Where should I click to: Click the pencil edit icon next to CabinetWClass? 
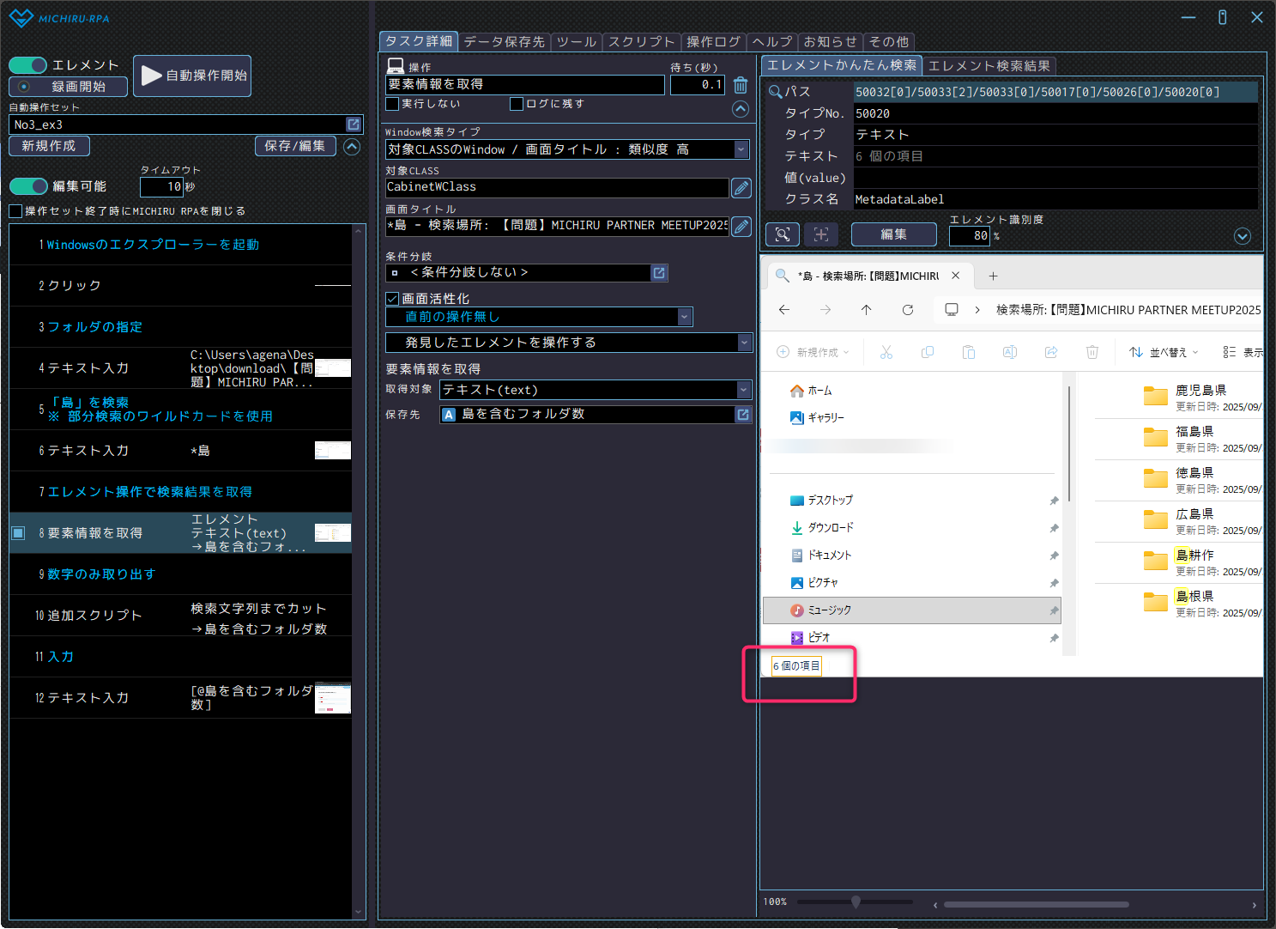point(741,187)
